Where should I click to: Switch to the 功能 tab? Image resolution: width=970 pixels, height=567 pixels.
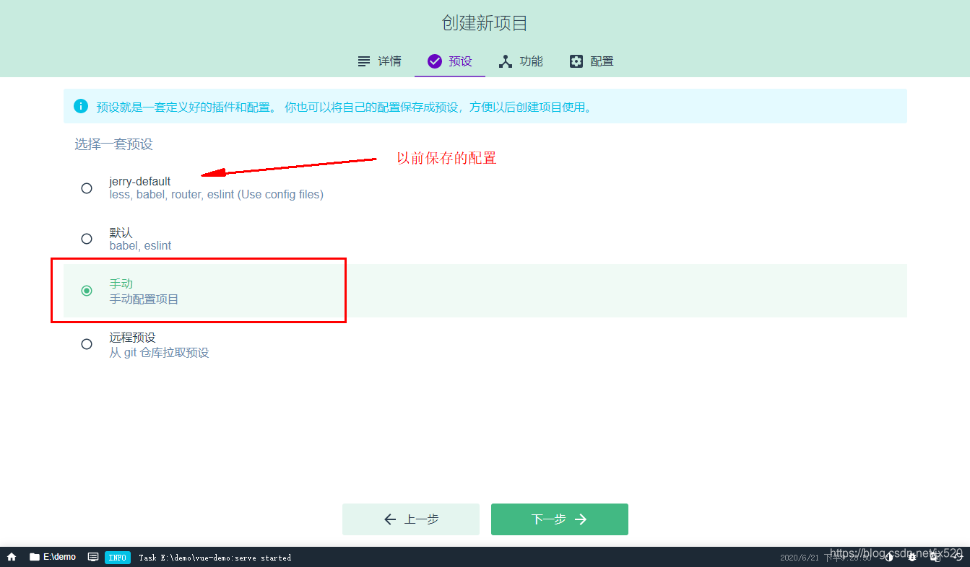(521, 61)
